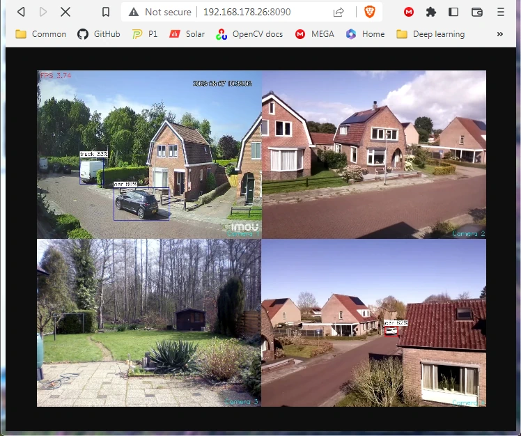Open the P1 bookmark
This screenshot has width=521, height=436.
coord(145,34)
